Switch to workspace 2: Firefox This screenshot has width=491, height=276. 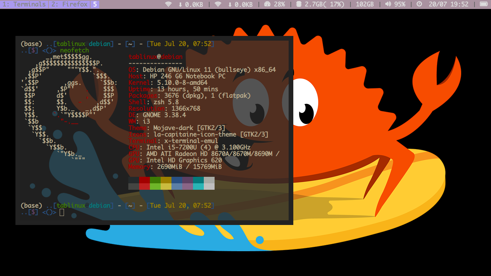(69, 4)
